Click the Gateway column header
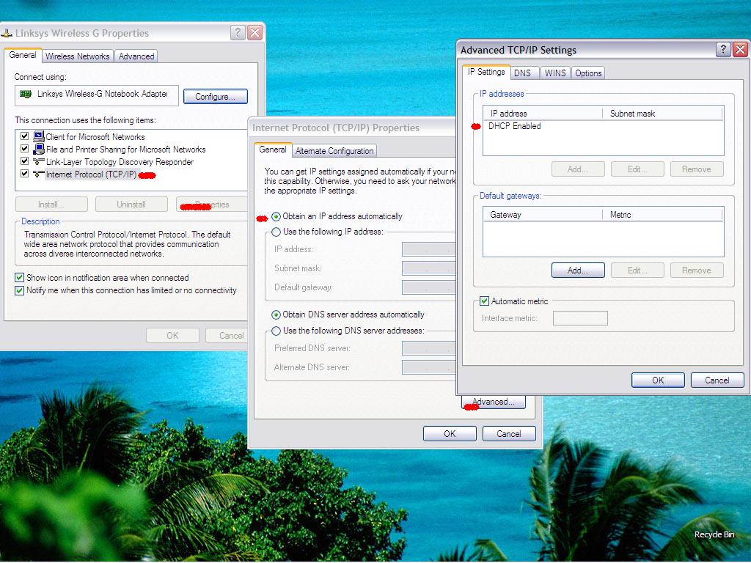This screenshot has width=751, height=563. click(x=543, y=215)
